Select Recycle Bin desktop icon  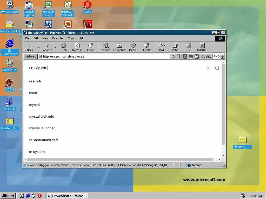pos(10,66)
